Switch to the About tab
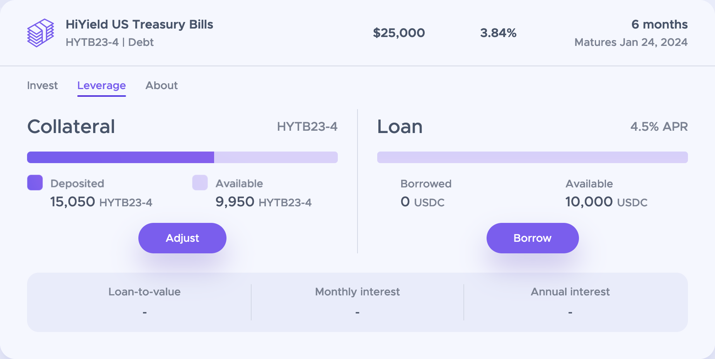 click(162, 86)
